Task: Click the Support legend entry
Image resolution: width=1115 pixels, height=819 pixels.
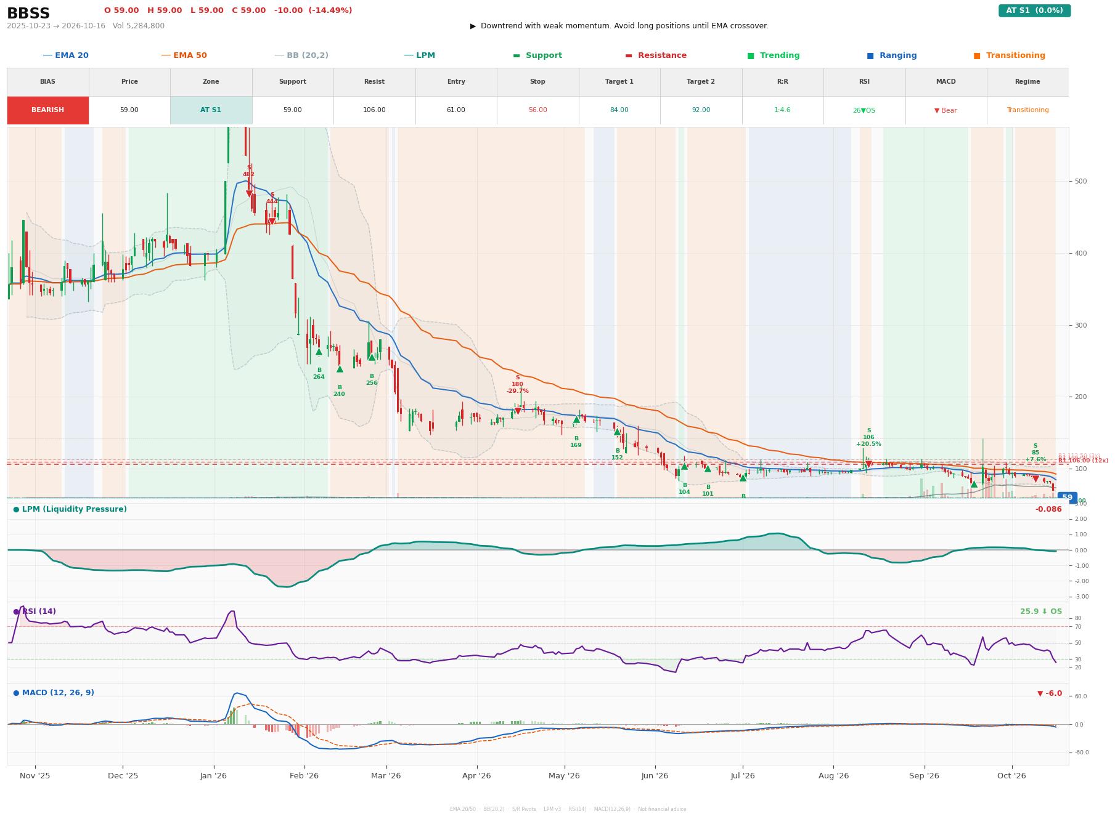Action: click(537, 55)
